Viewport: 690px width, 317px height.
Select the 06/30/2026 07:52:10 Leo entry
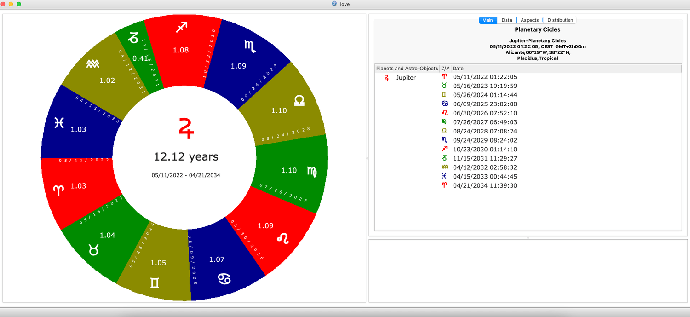tap(485, 113)
